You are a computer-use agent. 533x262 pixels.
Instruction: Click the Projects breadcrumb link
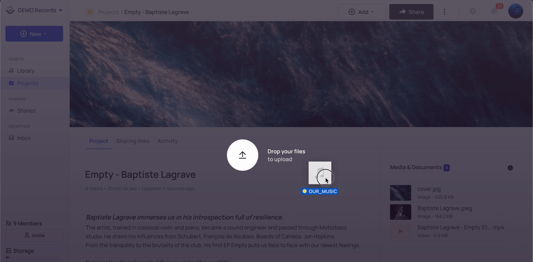pos(108,12)
